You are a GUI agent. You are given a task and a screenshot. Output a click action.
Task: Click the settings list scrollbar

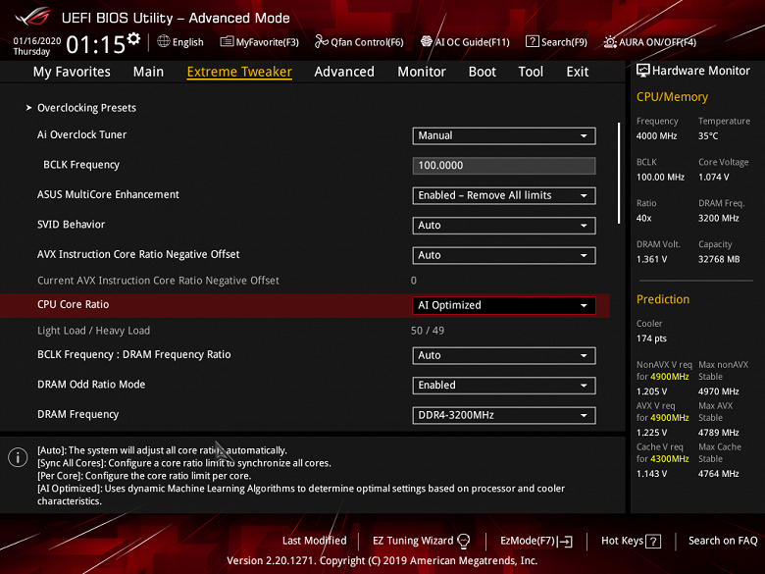(619, 174)
